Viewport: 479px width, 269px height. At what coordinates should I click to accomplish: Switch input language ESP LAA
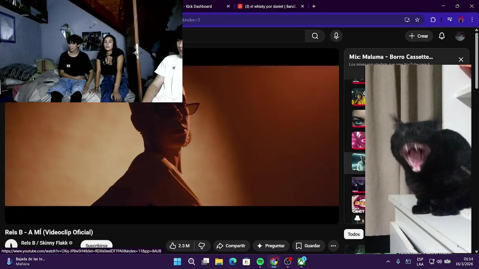tap(420, 262)
